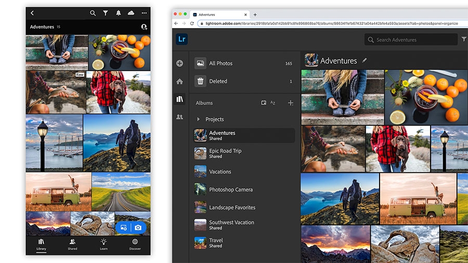Click the Search Adventures field
This screenshot has width=468, height=263.
click(411, 40)
